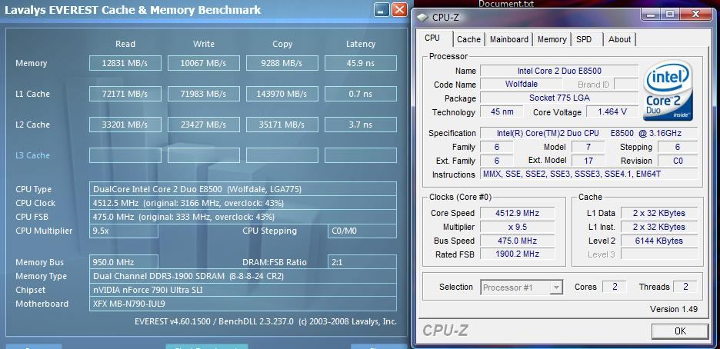Image resolution: width=720 pixels, height=349 pixels.
Task: Switch to the Cache tab in CPU-Z
Action: click(x=468, y=39)
